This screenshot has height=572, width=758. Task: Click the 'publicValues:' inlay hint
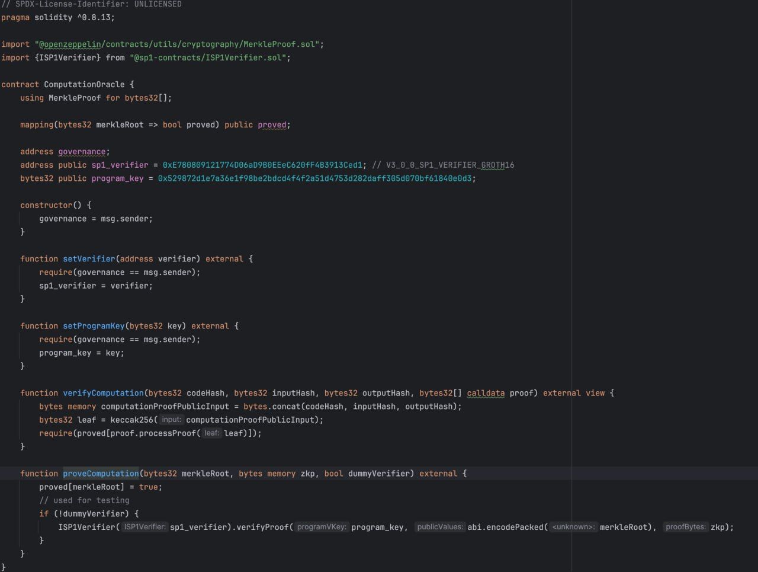[x=440, y=527]
